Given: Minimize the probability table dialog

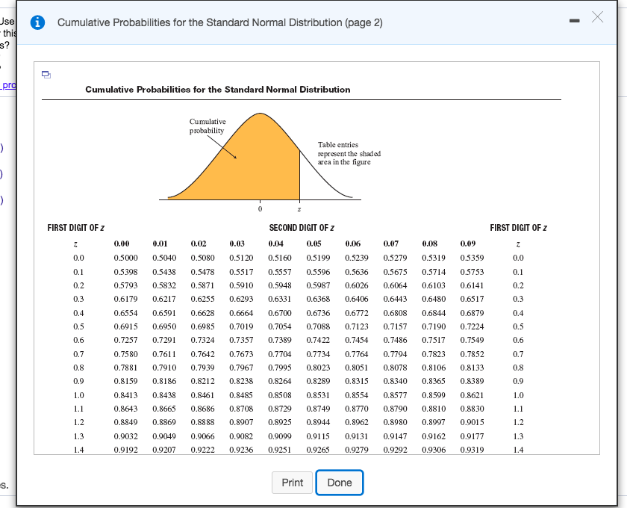Looking at the screenshot, I should 574,22.
